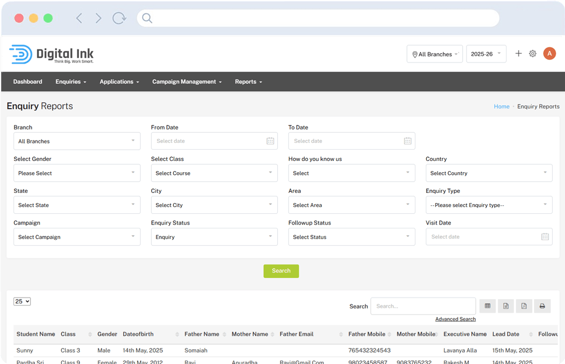This screenshot has height=364, width=565.
Task: Export table as Excel grid icon
Action: (x=487, y=306)
